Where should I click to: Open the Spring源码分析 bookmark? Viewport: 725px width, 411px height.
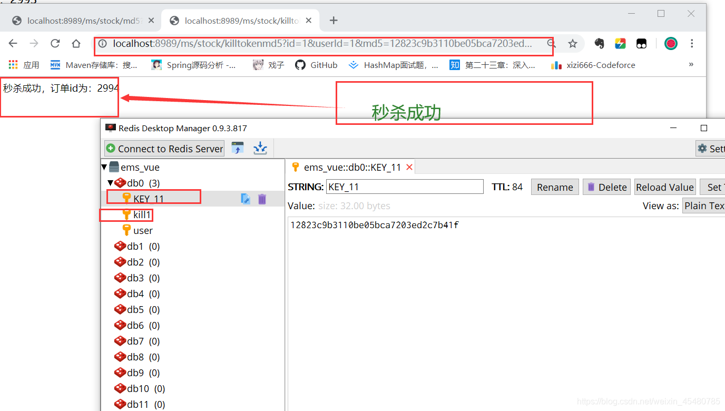[194, 65]
